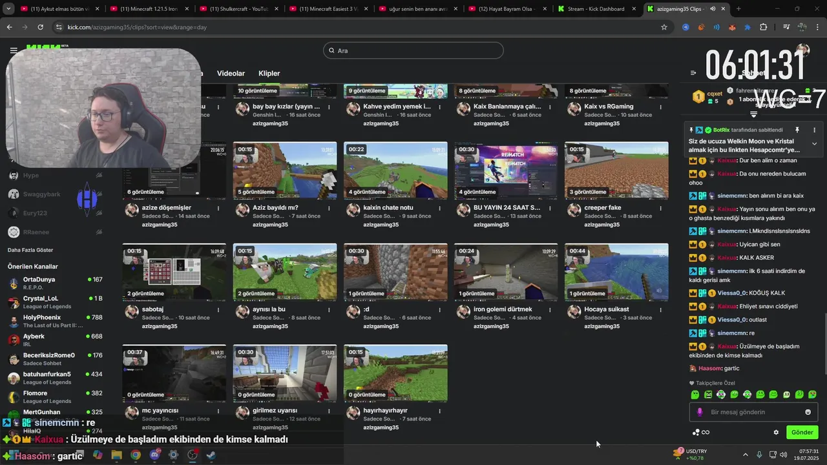
Task: Open three-dot menu of 'mc yayıncısı' clip
Action: 218,411
